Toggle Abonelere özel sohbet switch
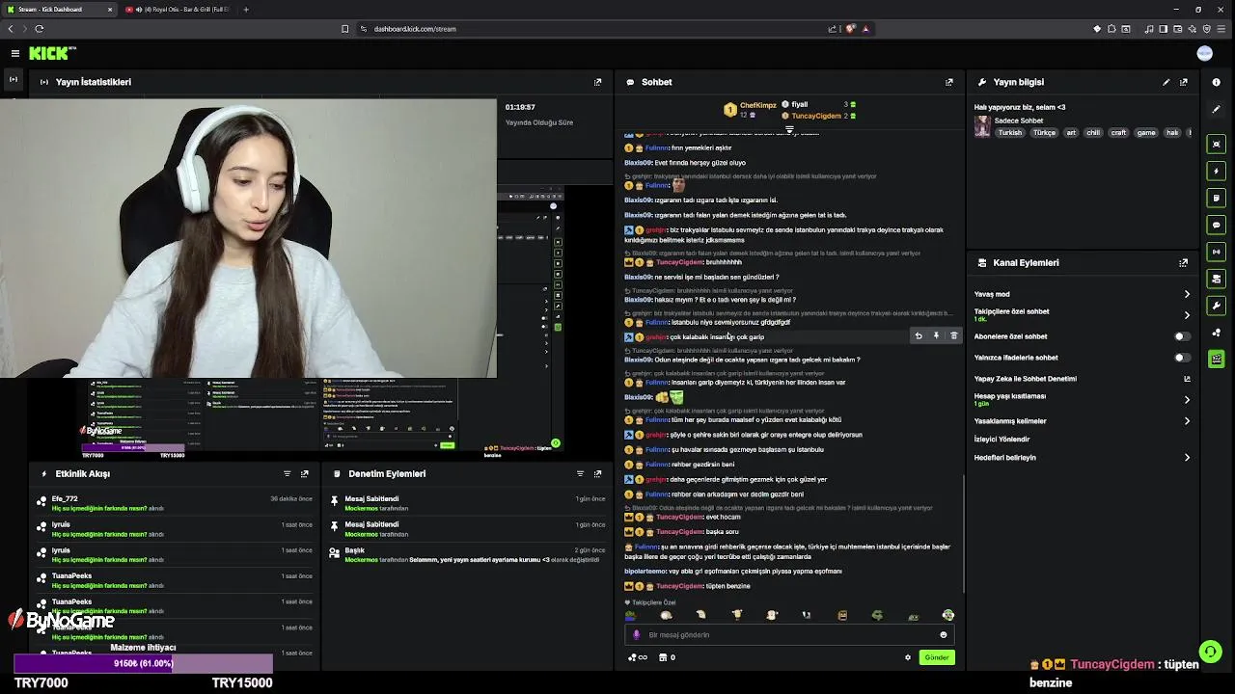 pos(1182,336)
